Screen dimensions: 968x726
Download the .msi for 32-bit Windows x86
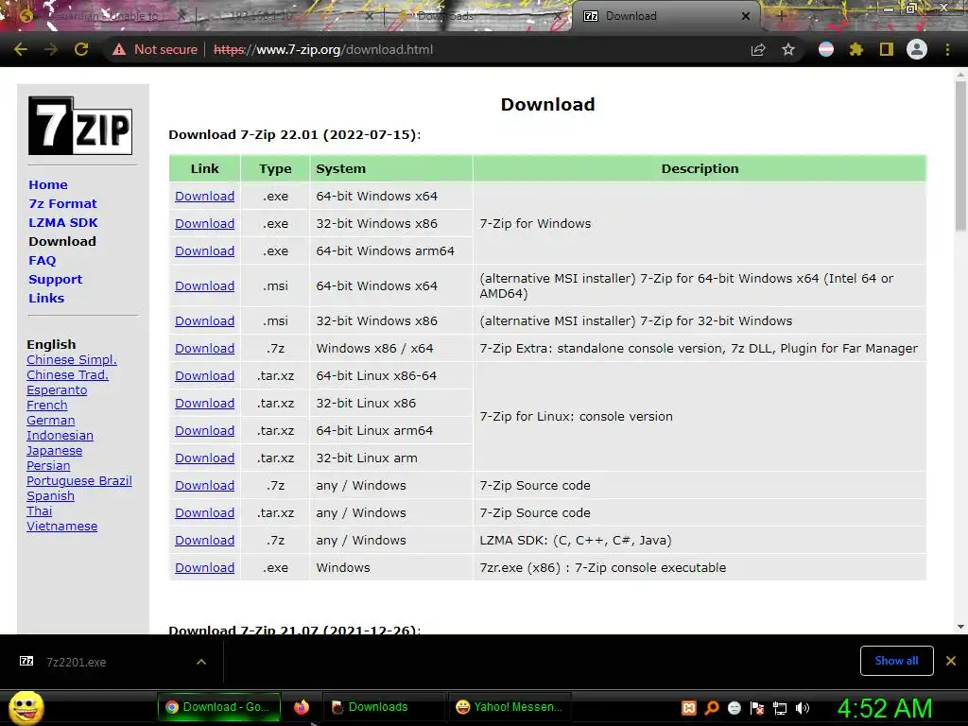point(204,321)
